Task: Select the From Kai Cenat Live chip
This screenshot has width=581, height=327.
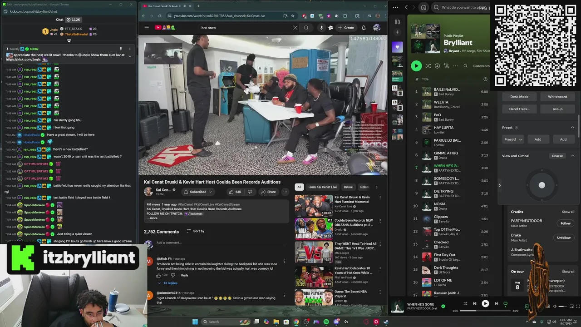Action: pos(322,187)
